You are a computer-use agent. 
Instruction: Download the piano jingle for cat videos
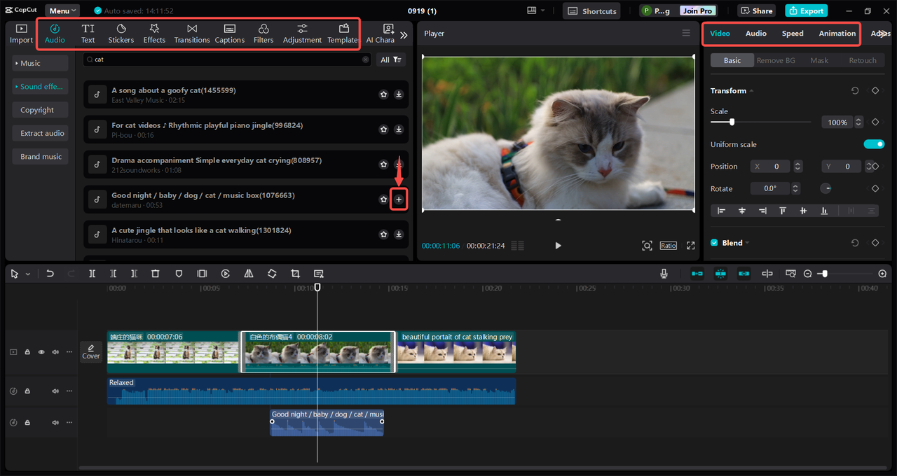pos(399,129)
